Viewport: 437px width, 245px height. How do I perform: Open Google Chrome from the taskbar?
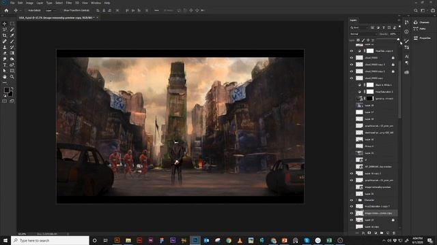[229, 240]
